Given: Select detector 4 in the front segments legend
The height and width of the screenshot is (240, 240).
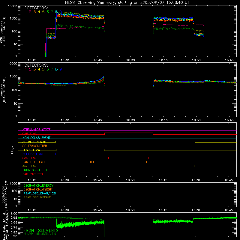Looking at the screenshot, I should click(39, 12).
